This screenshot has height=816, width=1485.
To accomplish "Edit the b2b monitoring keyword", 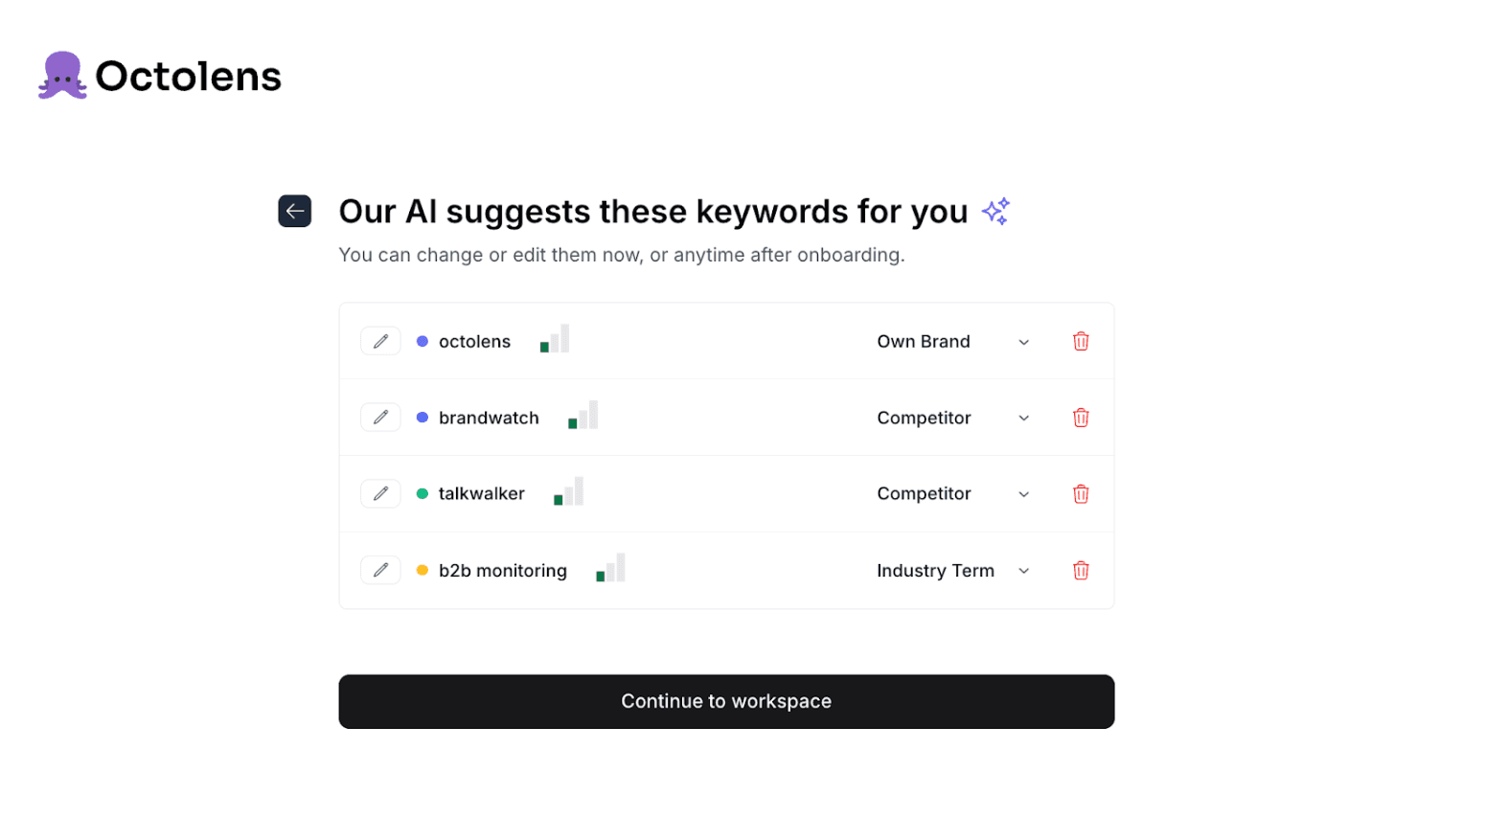I will coord(380,569).
